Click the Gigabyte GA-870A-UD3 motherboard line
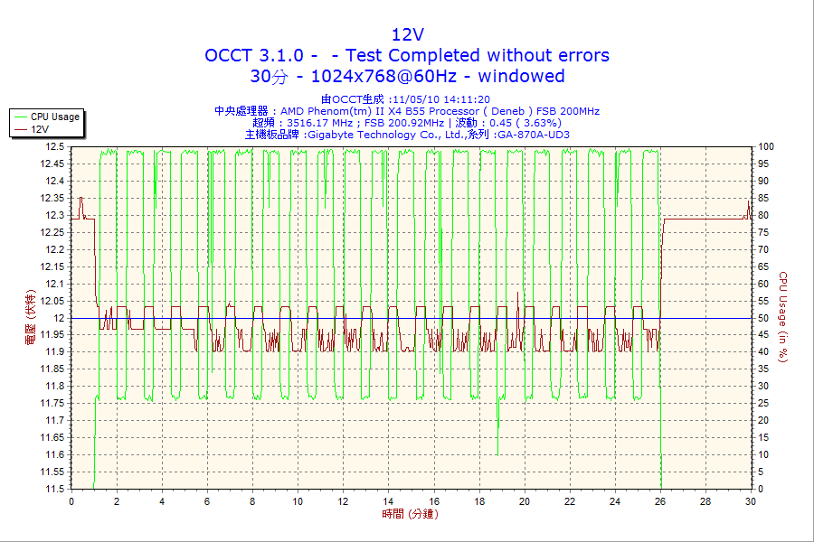 pos(407,135)
